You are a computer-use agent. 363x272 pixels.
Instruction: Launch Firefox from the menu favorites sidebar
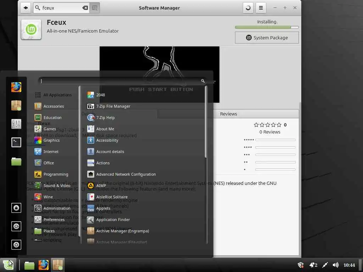[x=16, y=87]
